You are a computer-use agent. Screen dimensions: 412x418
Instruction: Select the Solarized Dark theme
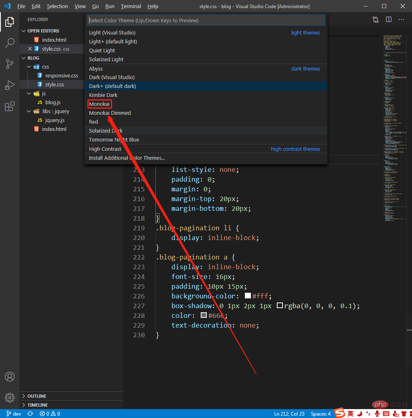(x=206, y=131)
